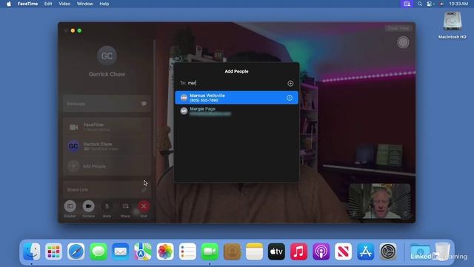
Task: Open Notes from the Dock
Action: pyautogui.click(x=254, y=251)
